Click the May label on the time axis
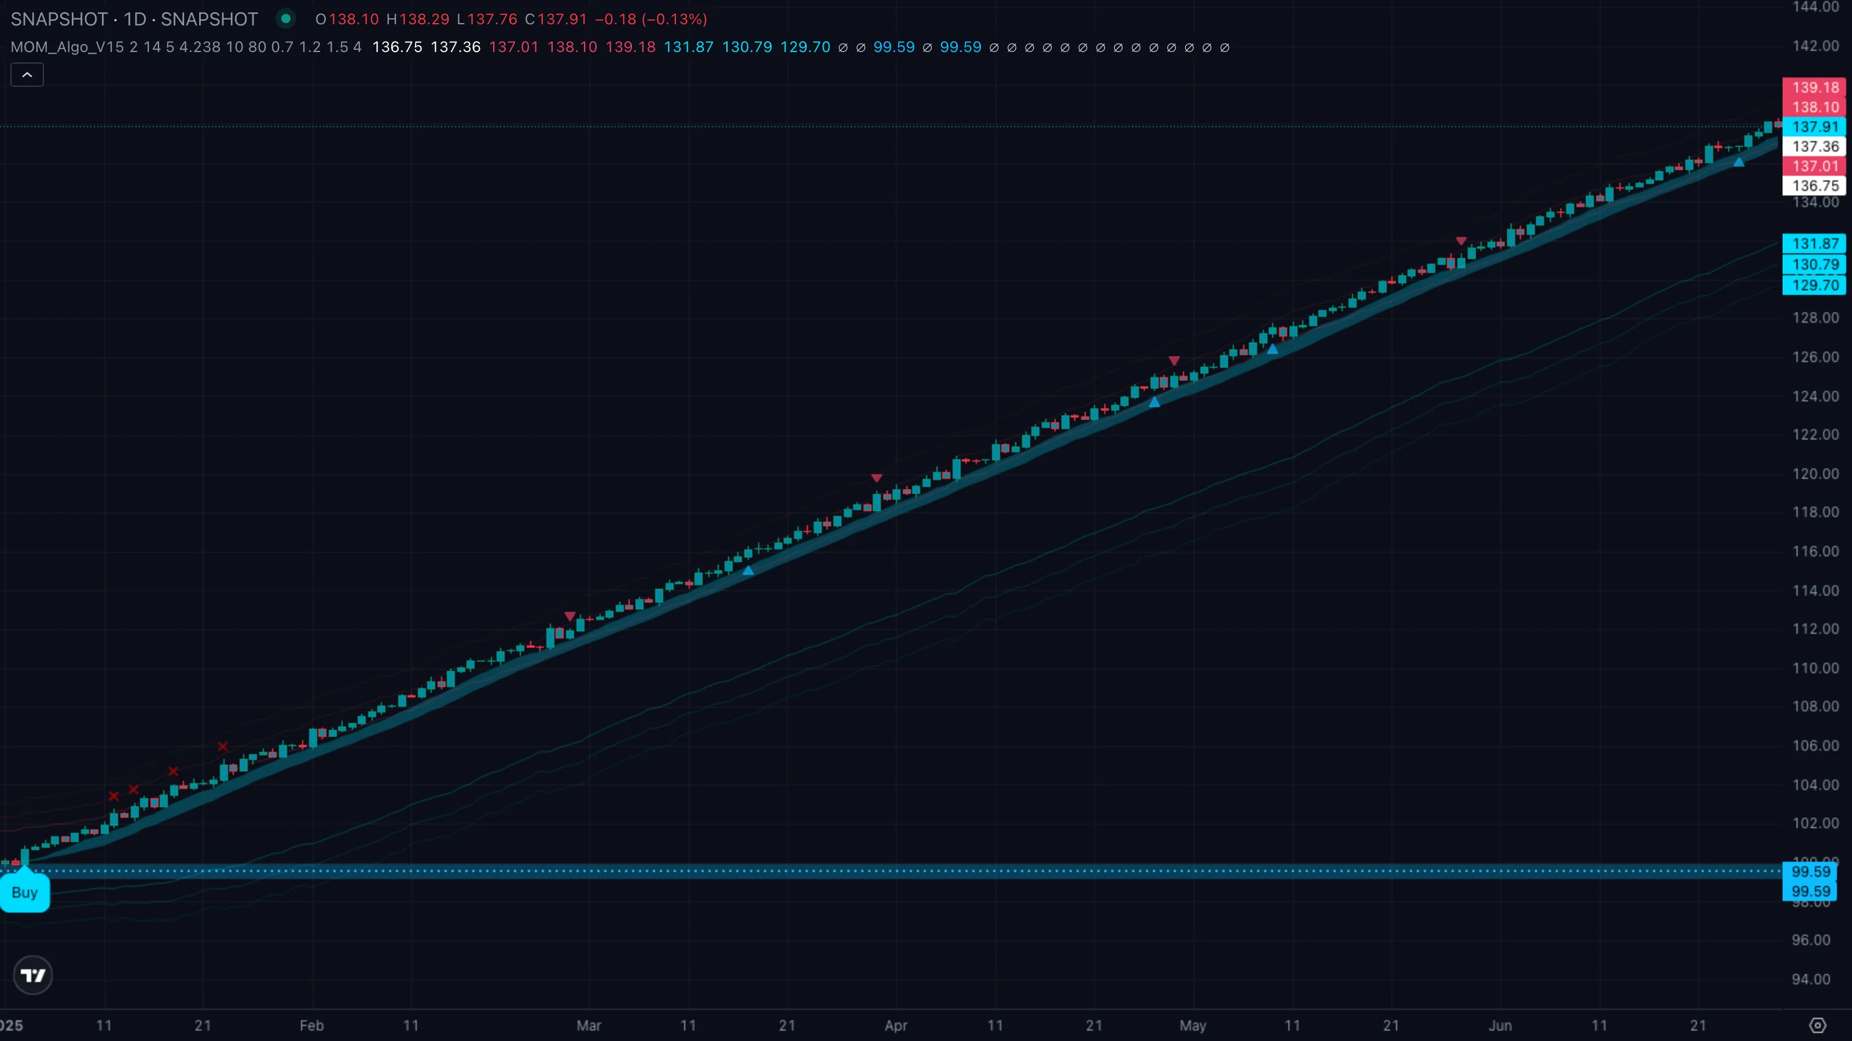 pyautogui.click(x=1193, y=1025)
